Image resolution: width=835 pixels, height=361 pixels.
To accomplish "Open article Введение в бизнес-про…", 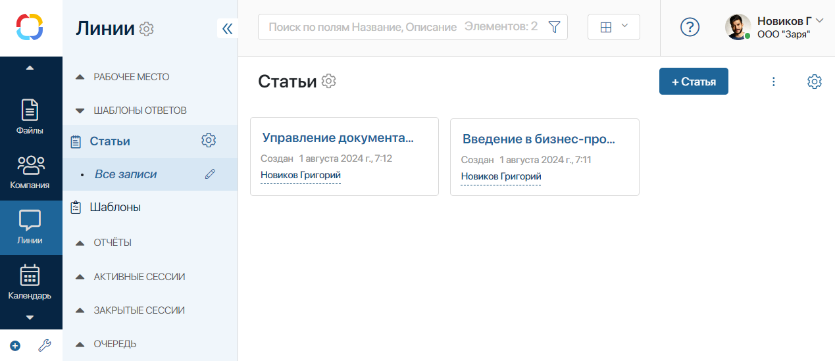I will click(x=539, y=139).
